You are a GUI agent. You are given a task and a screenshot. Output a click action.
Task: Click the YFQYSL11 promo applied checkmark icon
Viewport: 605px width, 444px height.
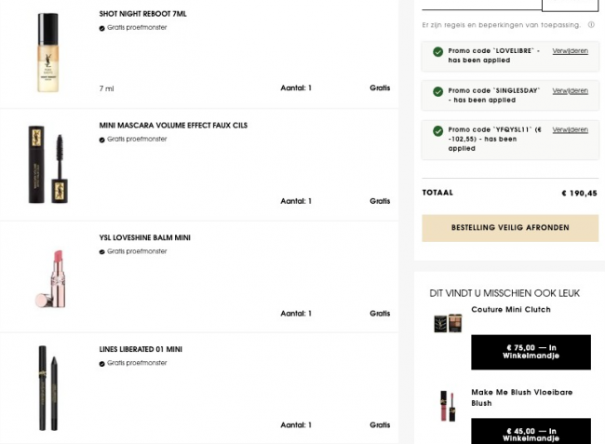pyautogui.click(x=437, y=130)
